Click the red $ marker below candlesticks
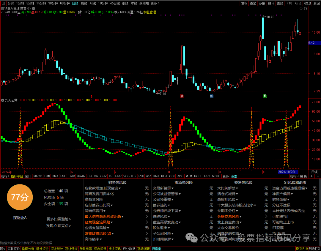The image size is (321, 251). 92,96
